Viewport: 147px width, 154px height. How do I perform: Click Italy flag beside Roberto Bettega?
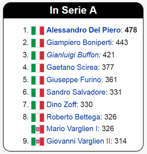click(37, 117)
